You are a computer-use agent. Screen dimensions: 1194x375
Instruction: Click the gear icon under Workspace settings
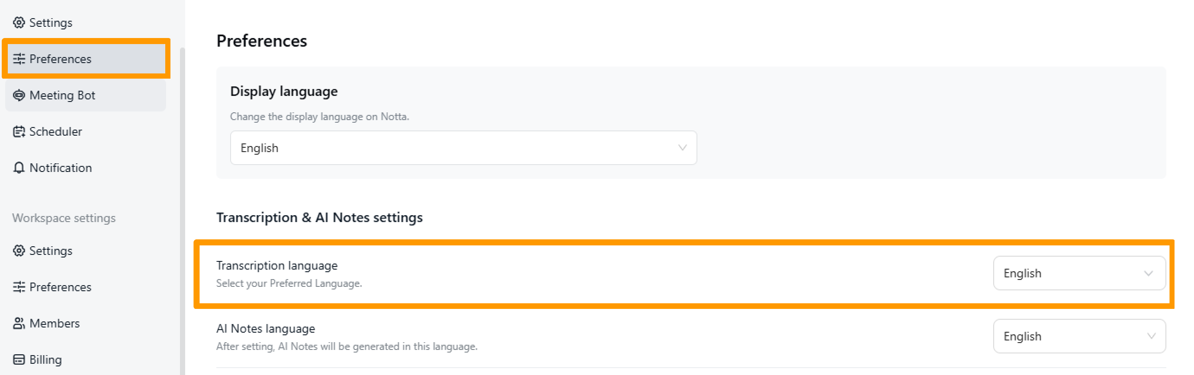click(x=19, y=251)
